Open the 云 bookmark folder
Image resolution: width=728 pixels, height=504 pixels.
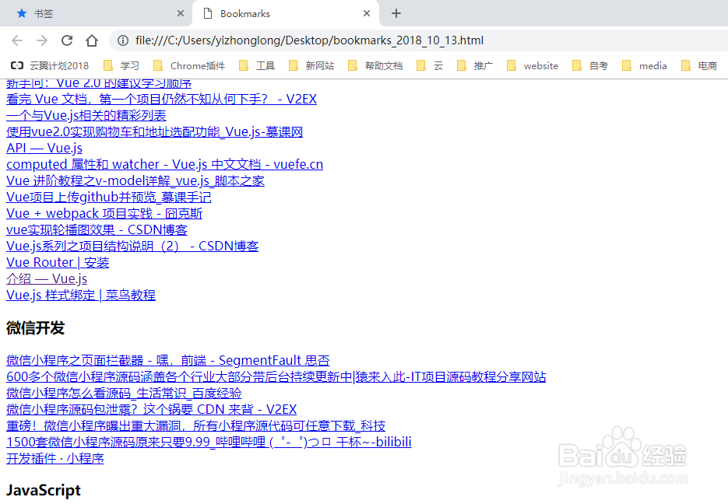(430, 66)
